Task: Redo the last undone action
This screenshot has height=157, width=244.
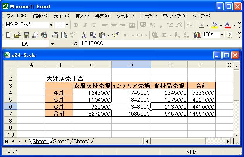Action: (140, 35)
